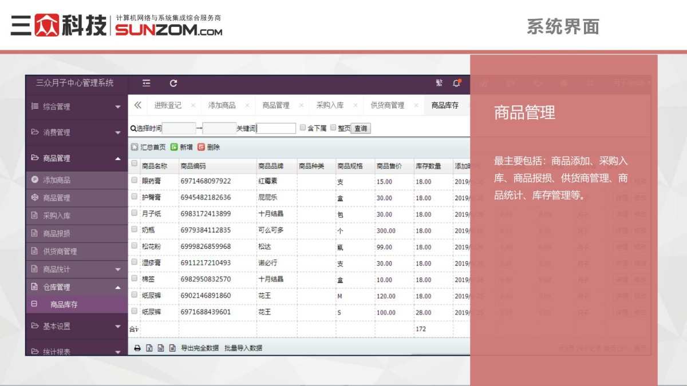687x386 pixels.
Task: Open the 供货商管理 tab
Action: click(x=388, y=105)
